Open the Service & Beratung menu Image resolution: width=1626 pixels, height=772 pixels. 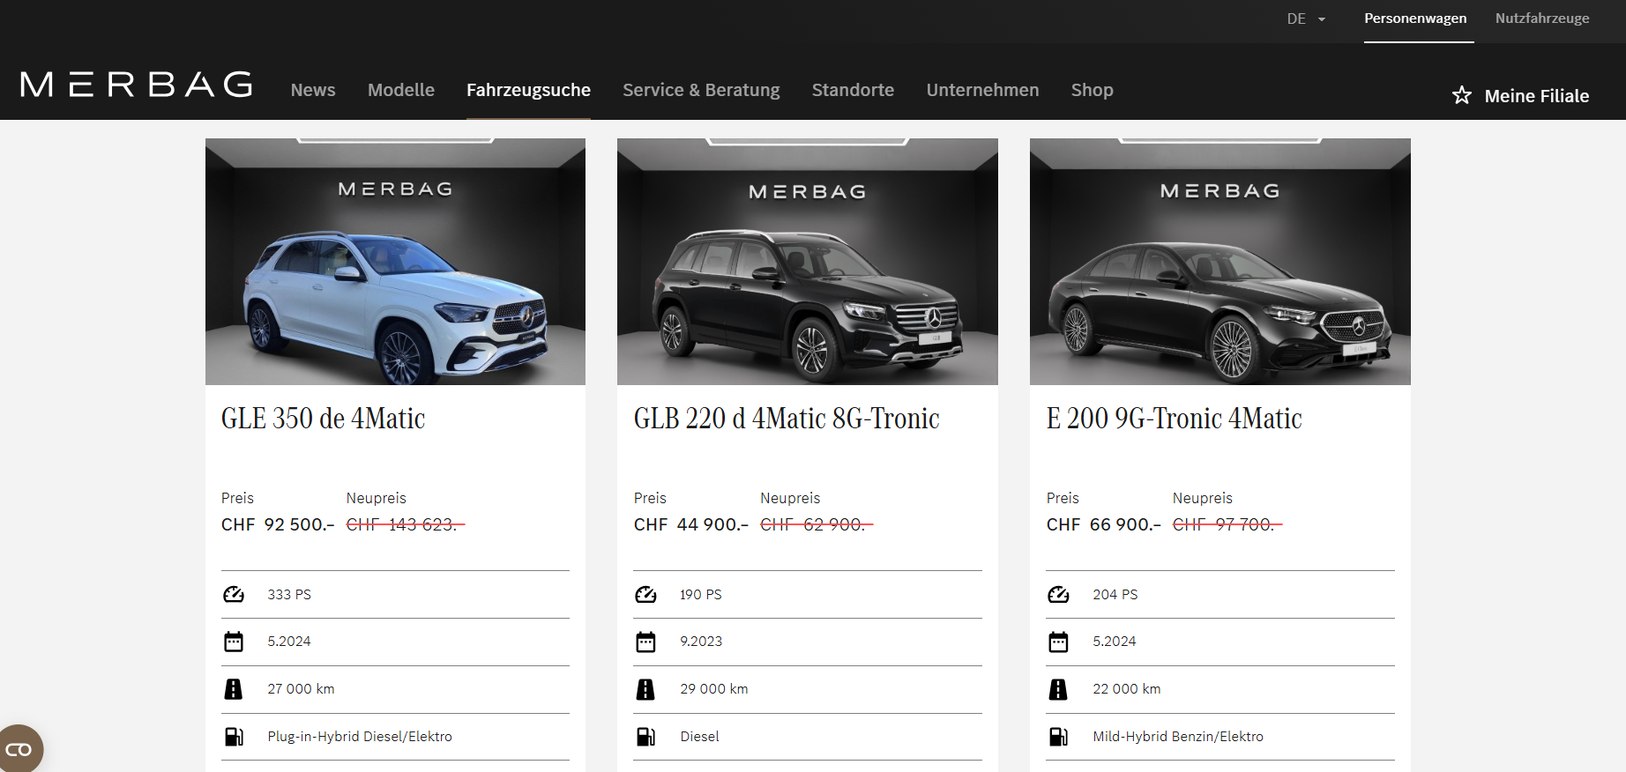pyautogui.click(x=701, y=90)
